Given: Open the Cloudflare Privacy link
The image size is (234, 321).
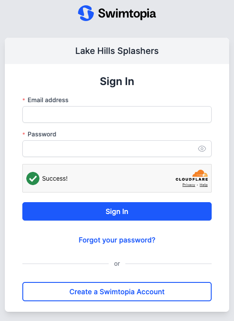Looking at the screenshot, I should click(x=188, y=185).
